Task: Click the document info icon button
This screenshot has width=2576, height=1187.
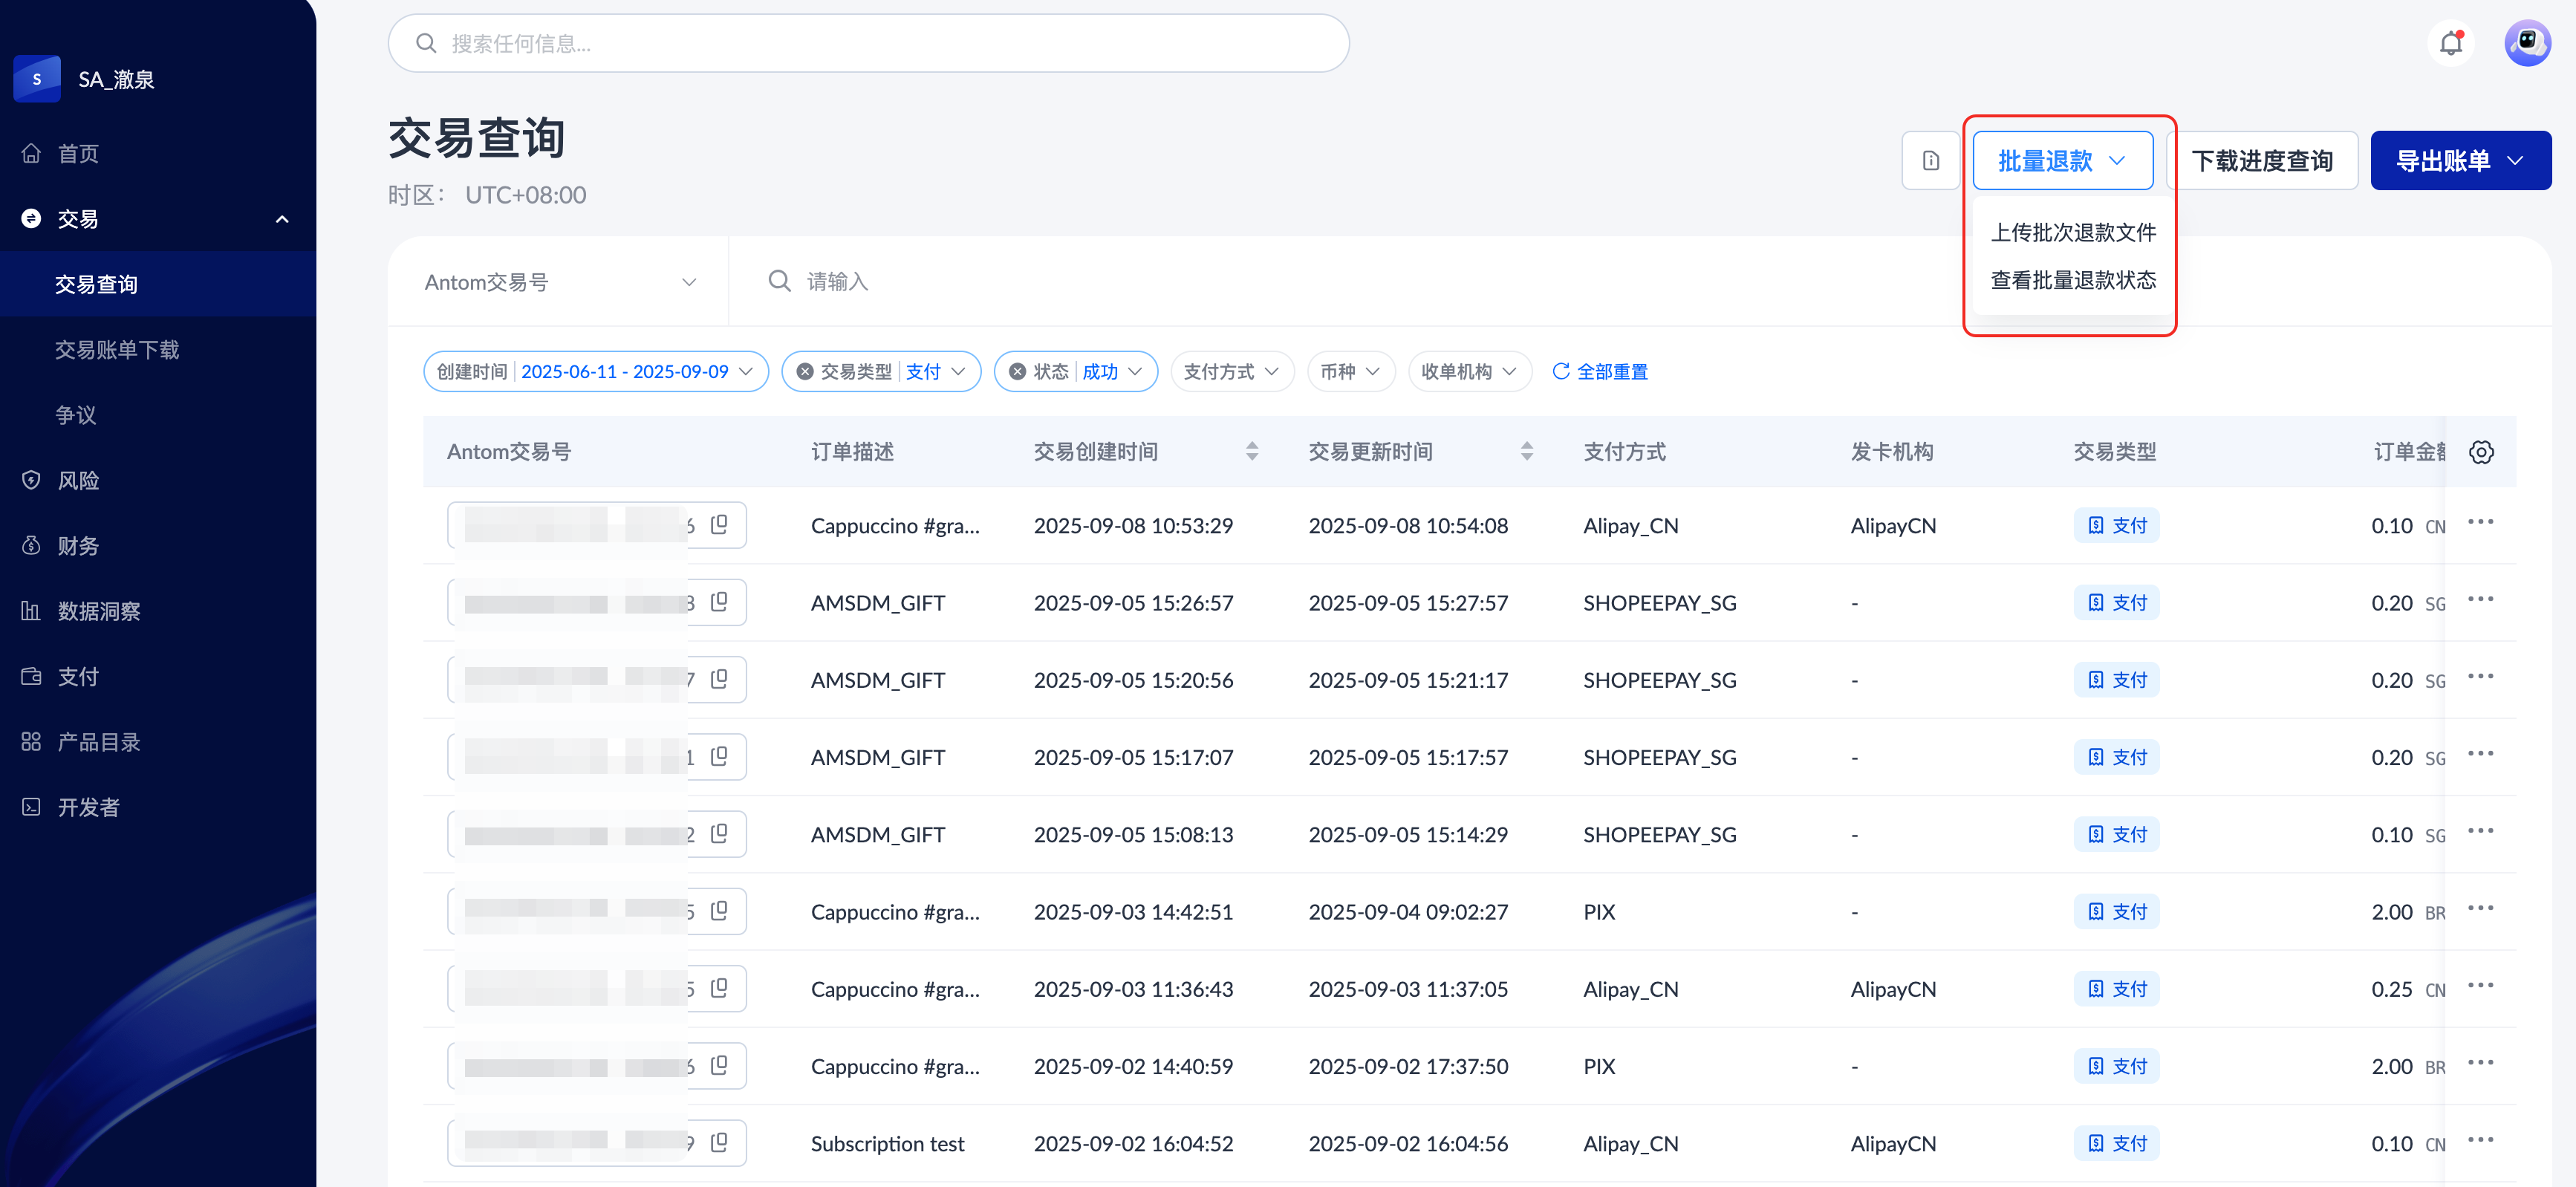Action: 1930,160
